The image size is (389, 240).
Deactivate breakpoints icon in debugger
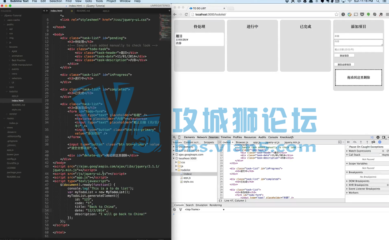(373, 142)
